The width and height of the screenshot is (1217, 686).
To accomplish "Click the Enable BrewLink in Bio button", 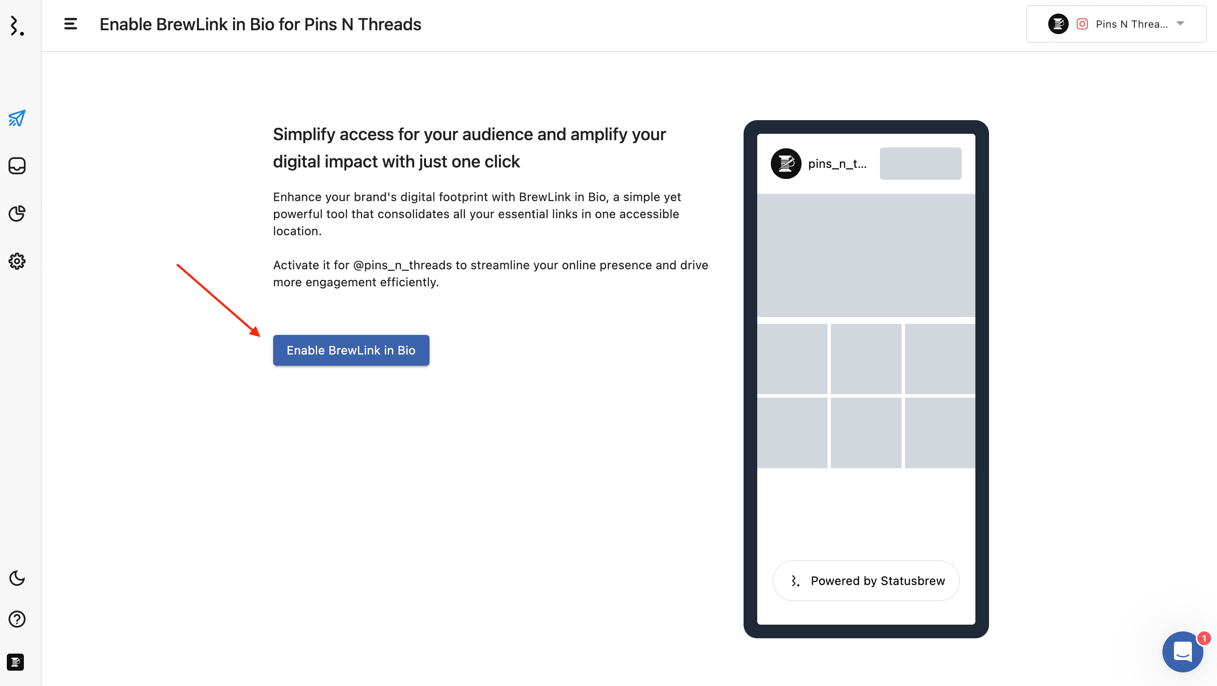I will coord(351,350).
